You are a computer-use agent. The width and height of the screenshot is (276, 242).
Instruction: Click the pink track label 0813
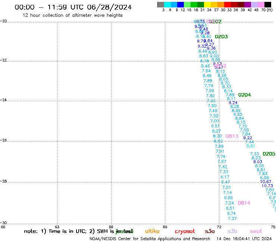tap(232, 136)
